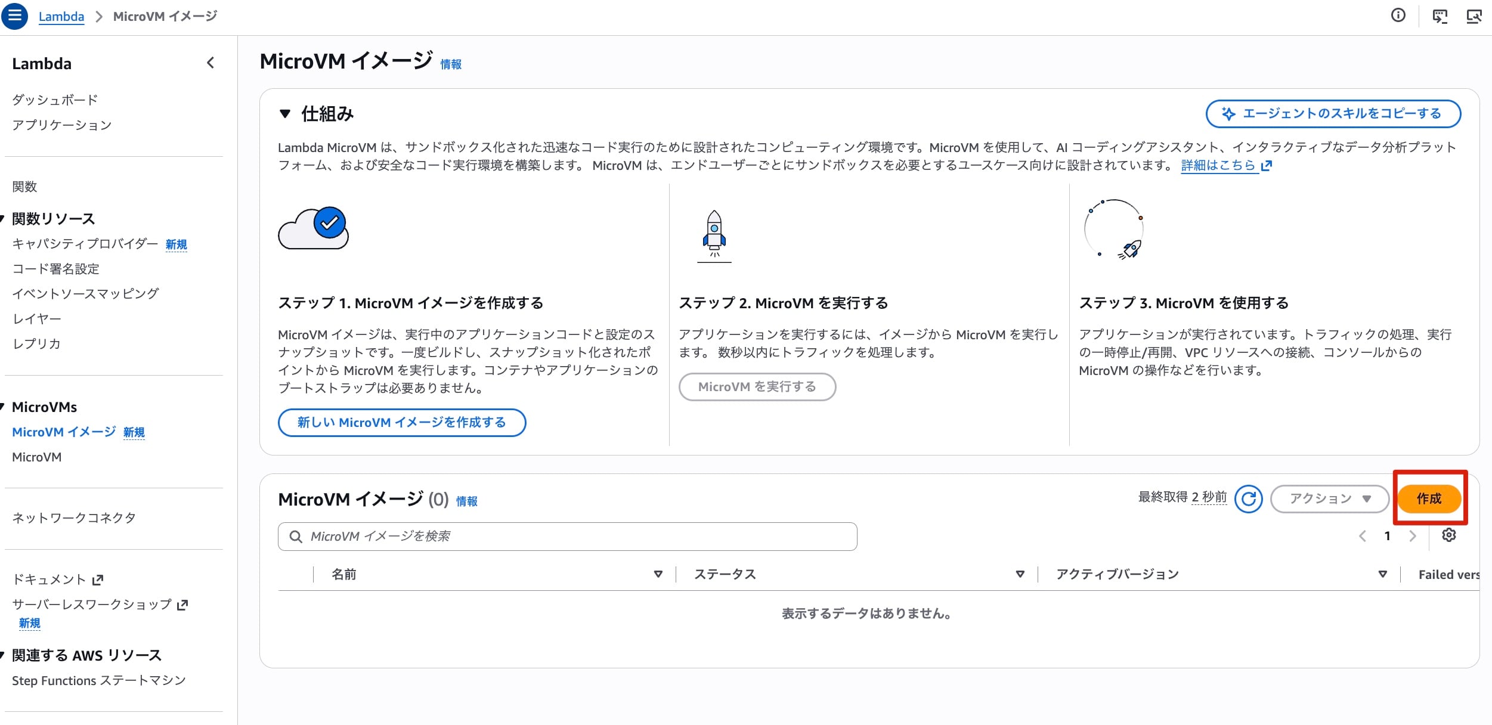Click 情報 link beside MicroVM イメージ (0)
This screenshot has width=1492, height=725.
[467, 501]
